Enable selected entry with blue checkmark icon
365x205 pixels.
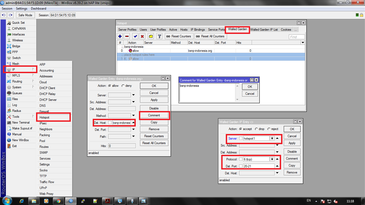[x=135, y=36]
